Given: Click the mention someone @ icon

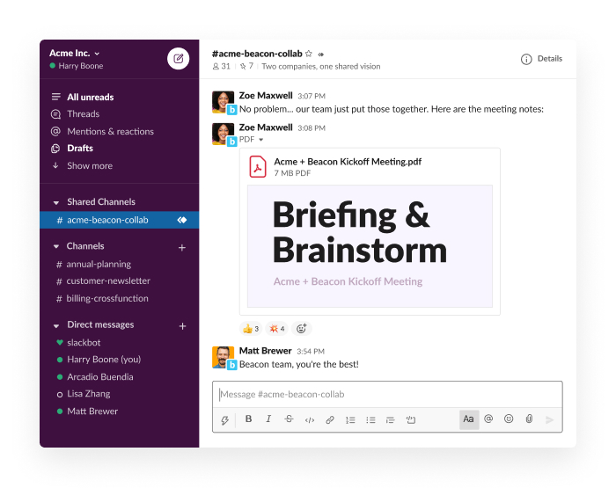Looking at the screenshot, I should [488, 419].
